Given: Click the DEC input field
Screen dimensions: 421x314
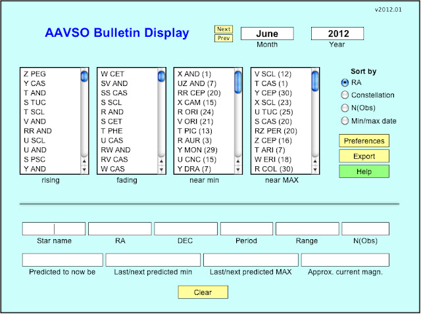Looking at the screenshot, I should (x=186, y=229).
